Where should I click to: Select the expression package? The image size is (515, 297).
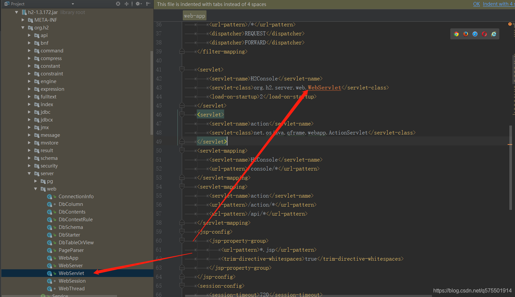[x=52, y=89]
